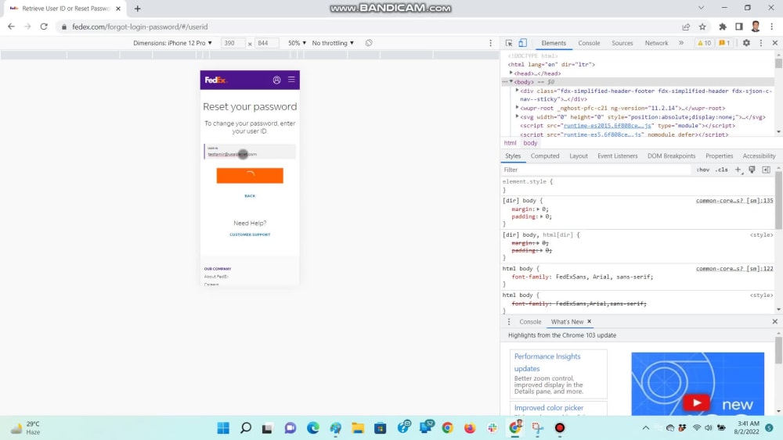Open the Layout tab
This screenshot has width=783, height=440.
tap(579, 156)
